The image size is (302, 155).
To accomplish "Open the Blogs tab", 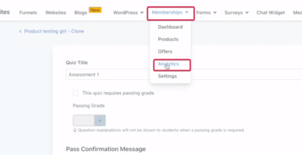I will 81,13.
